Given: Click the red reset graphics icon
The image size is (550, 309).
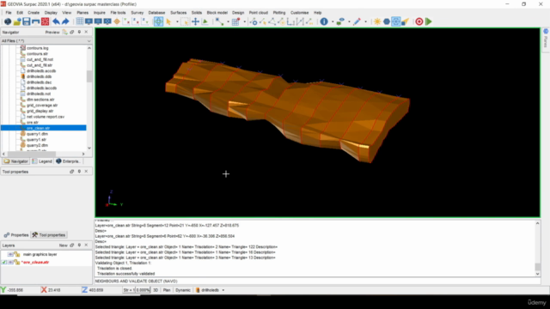Looking at the screenshot, I should click(46, 21).
